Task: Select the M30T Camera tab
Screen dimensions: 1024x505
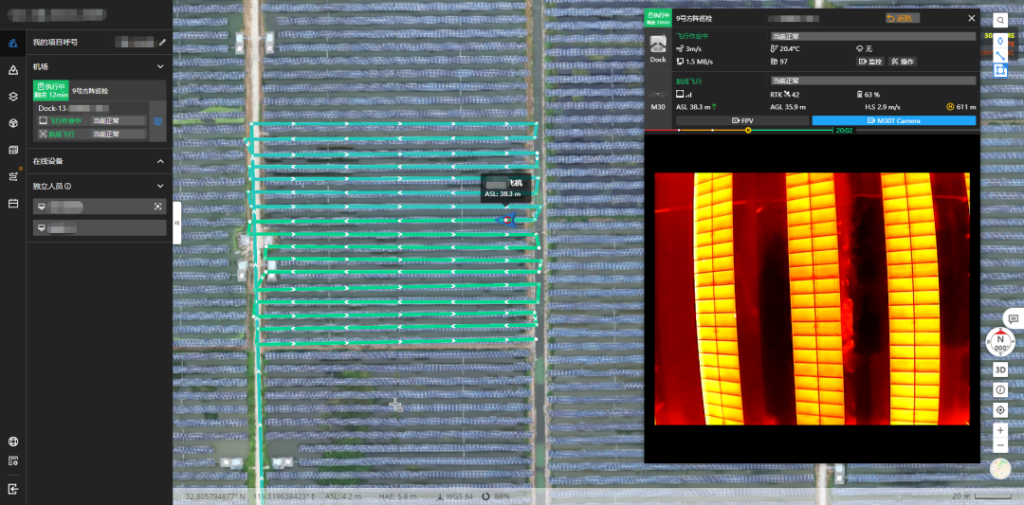Action: [894, 120]
